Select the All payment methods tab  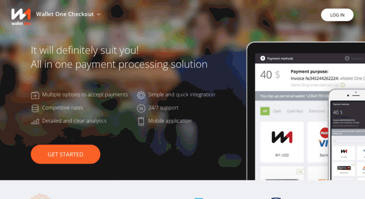(264, 111)
